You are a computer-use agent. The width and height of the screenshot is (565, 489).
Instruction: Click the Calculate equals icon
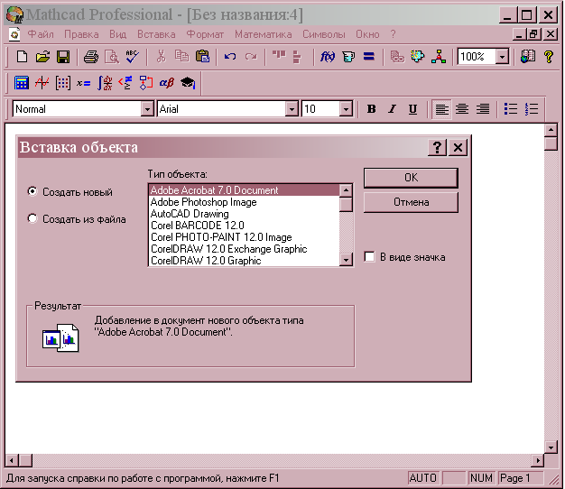point(369,57)
